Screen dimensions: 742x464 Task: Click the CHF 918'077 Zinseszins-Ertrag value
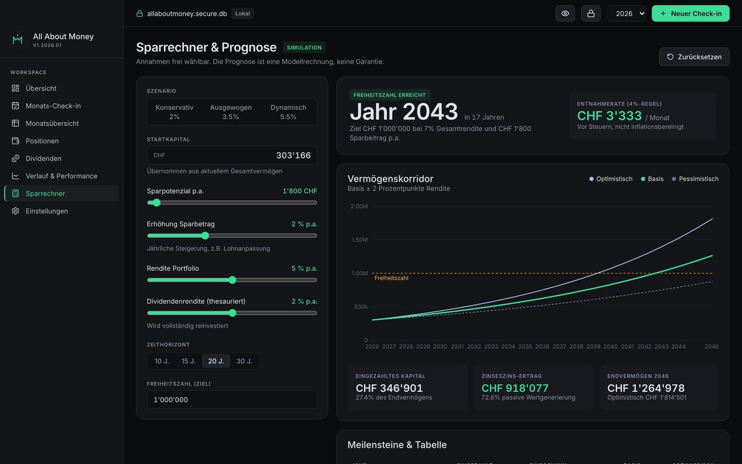coord(515,388)
